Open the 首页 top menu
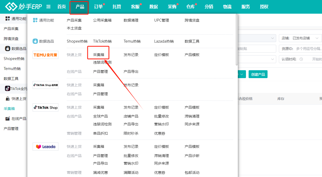The image size is (322, 177). [x=62, y=7]
